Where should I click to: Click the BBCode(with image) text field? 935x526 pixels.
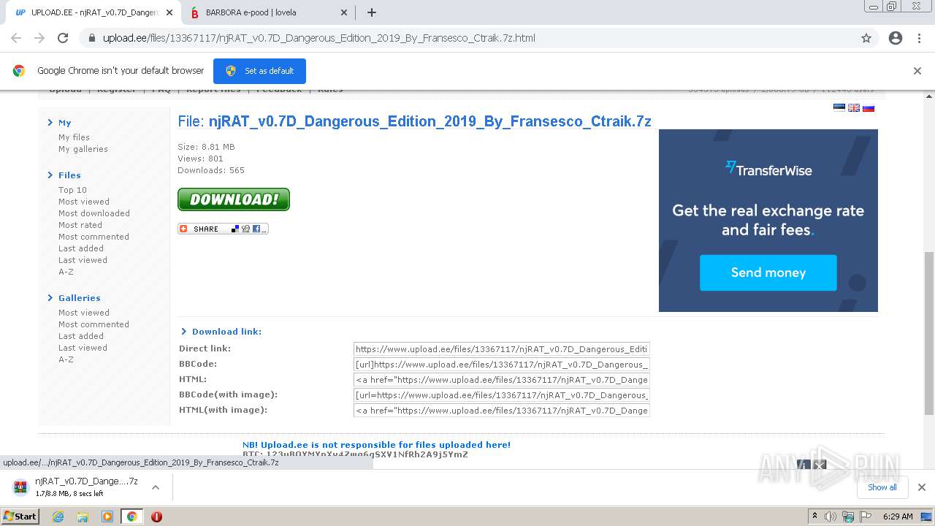(502, 395)
